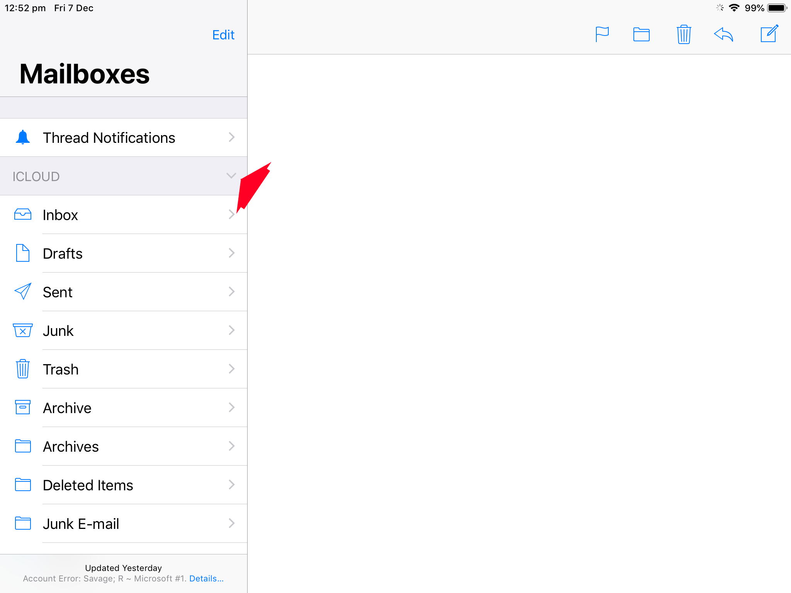
Task: Tap the 99% battery percentage
Action: [x=754, y=8]
